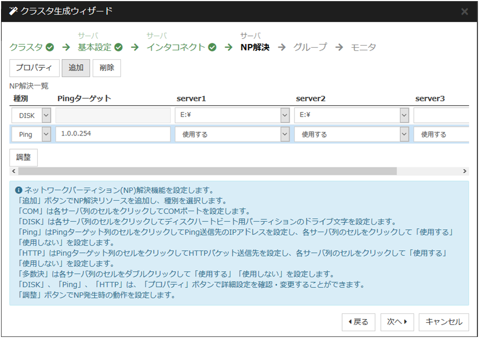Open the Ping type dropdown
Screen dimensions: 479x338
click(x=46, y=134)
